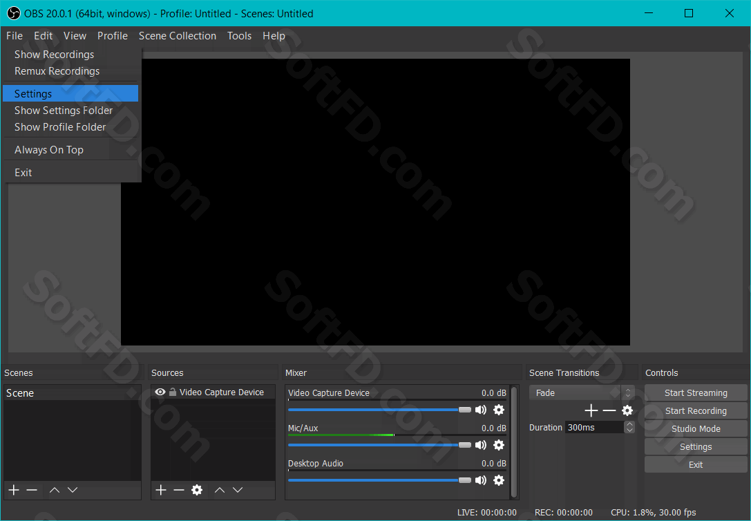Select Exit in the File menu
The image size is (751, 521).
(70, 173)
